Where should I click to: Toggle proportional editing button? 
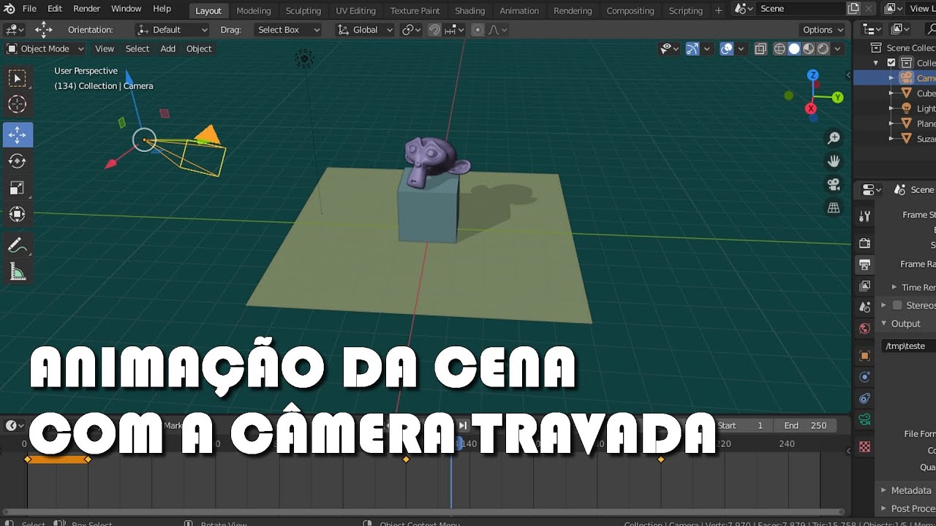[x=478, y=30]
